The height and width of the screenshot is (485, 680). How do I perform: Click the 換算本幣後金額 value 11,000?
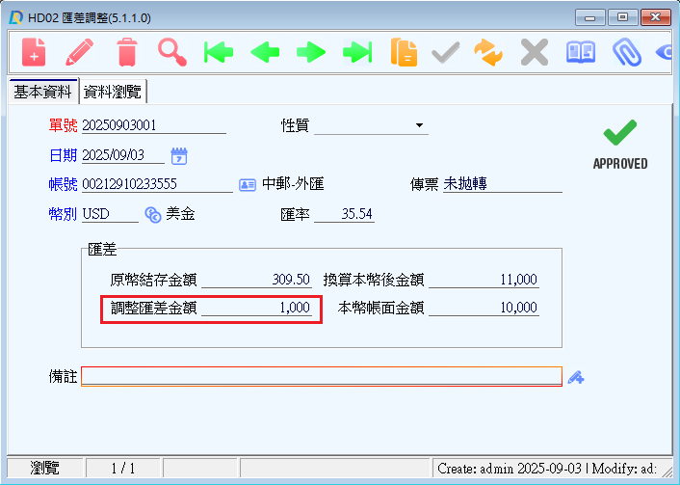pos(484,280)
